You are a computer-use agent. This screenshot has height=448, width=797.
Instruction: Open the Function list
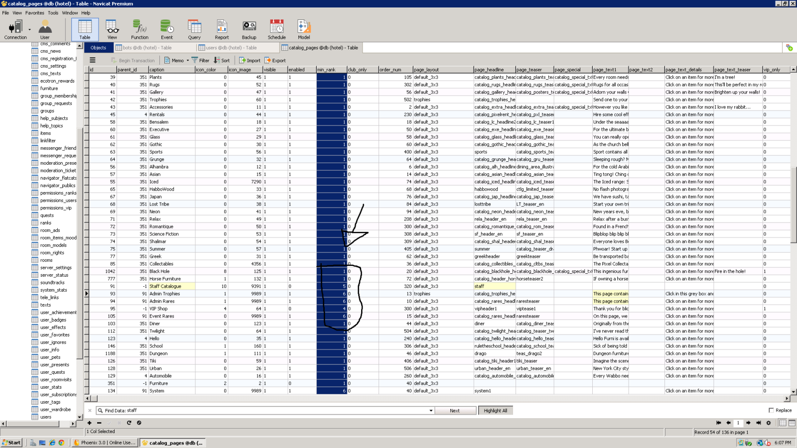[x=139, y=30]
